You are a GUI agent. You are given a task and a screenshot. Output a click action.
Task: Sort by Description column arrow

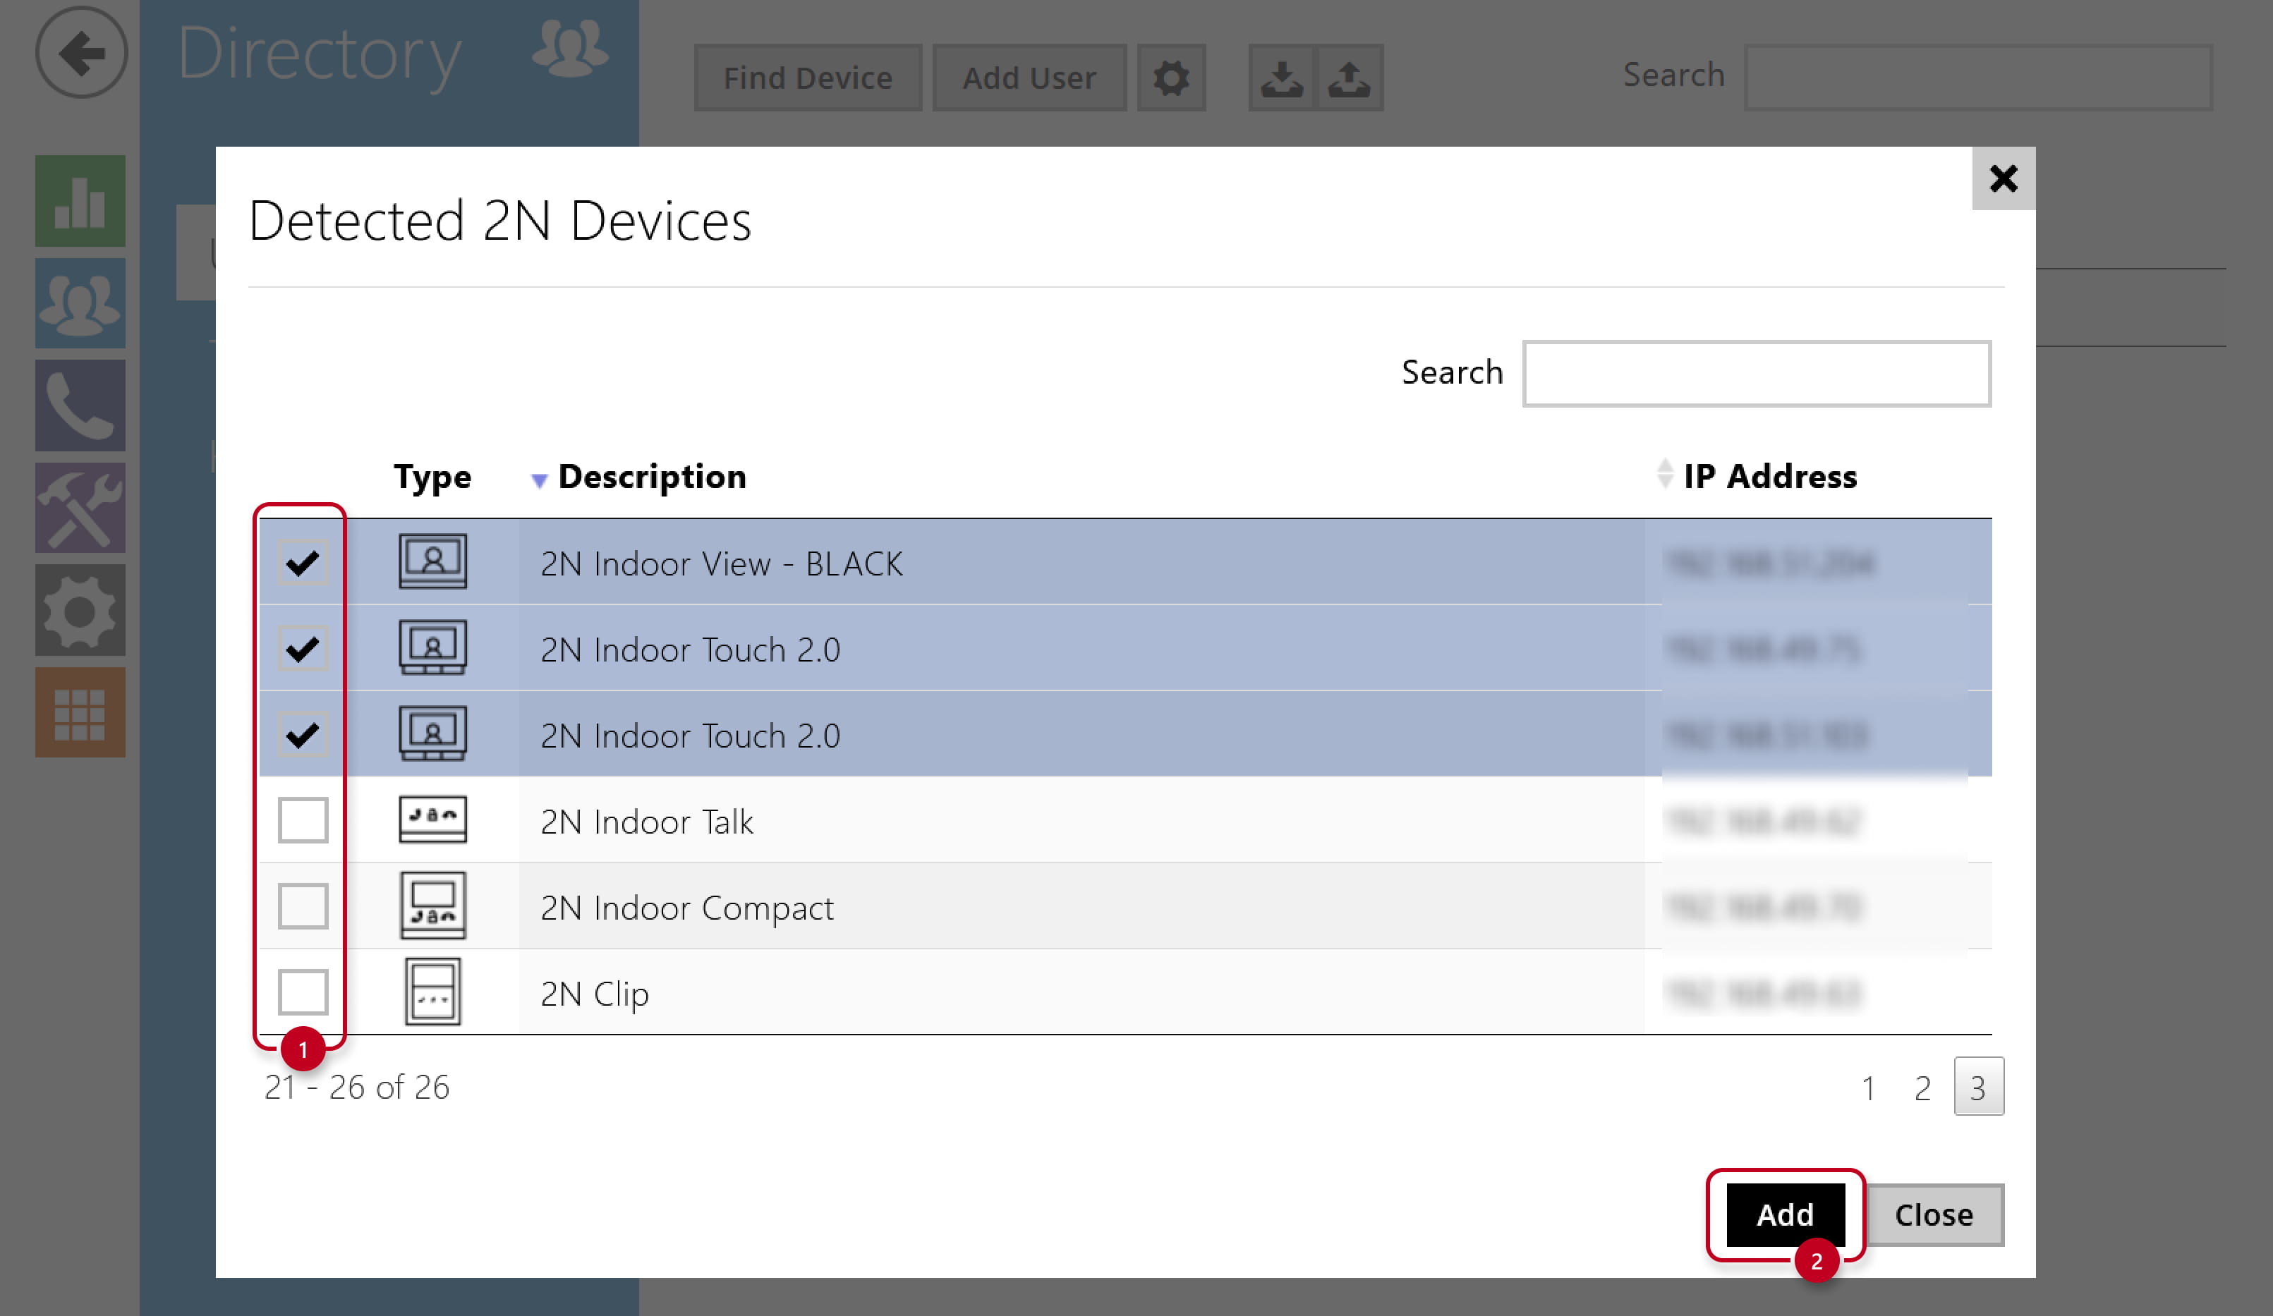(538, 481)
